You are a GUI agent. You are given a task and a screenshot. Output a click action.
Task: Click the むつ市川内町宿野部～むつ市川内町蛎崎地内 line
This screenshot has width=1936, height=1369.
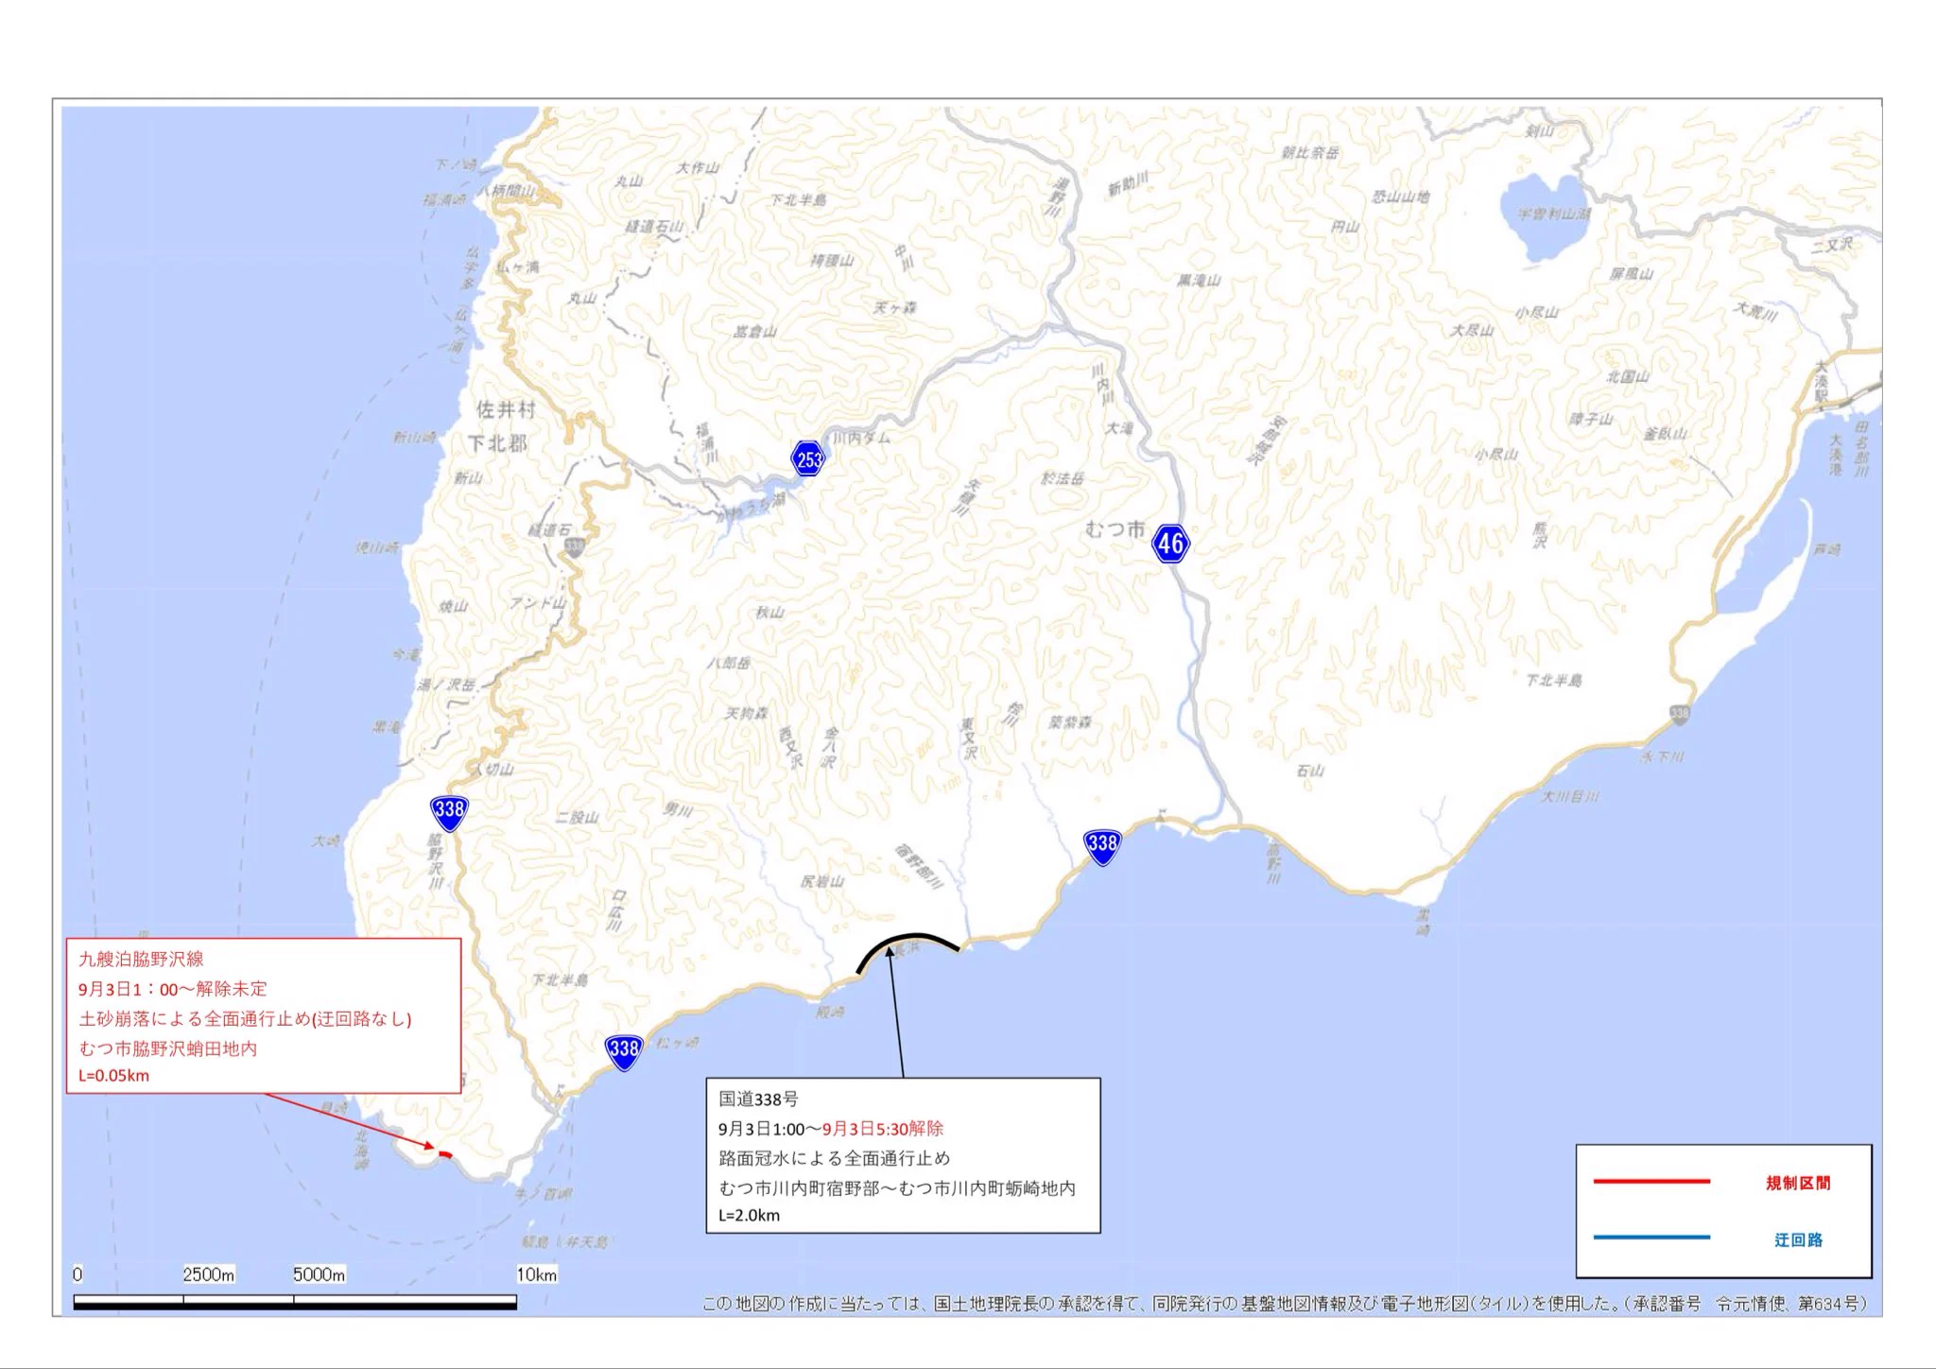point(897,1188)
